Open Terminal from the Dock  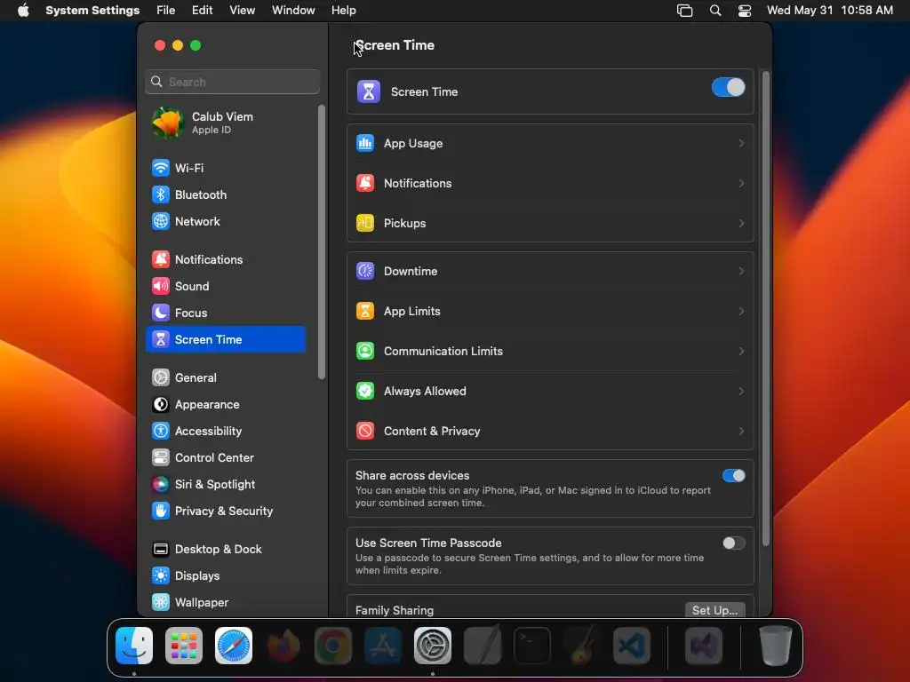click(x=532, y=646)
